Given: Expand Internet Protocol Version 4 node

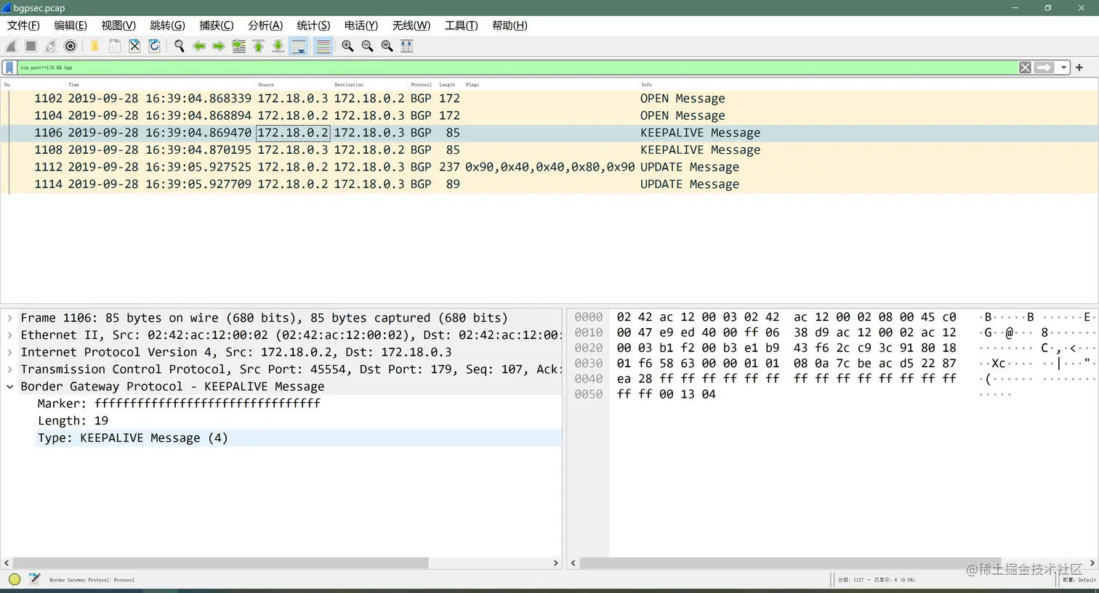Looking at the screenshot, I should pos(9,352).
